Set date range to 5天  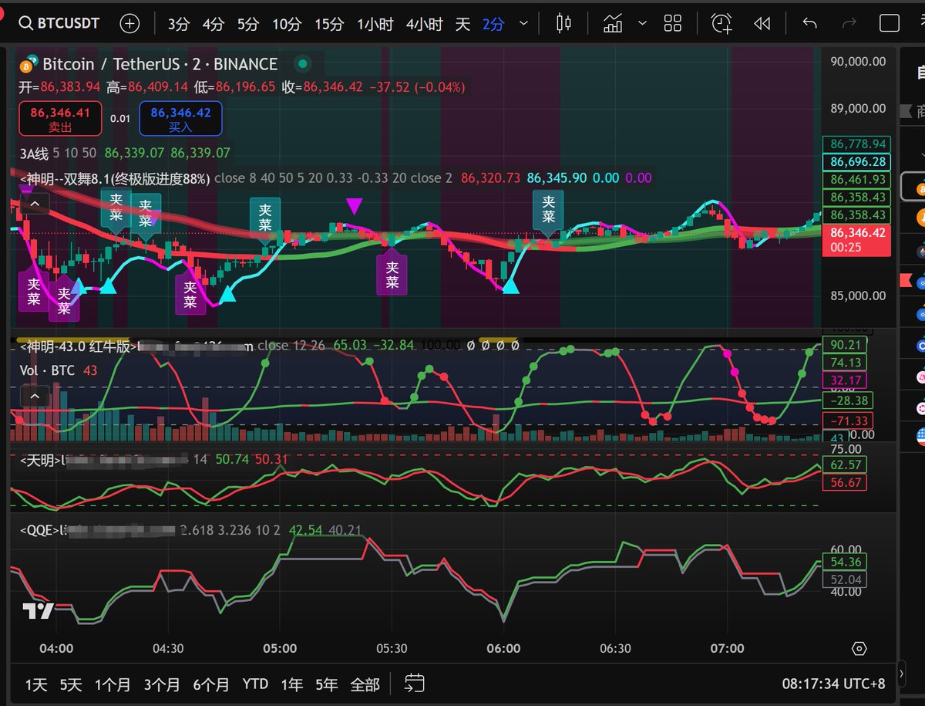71,684
